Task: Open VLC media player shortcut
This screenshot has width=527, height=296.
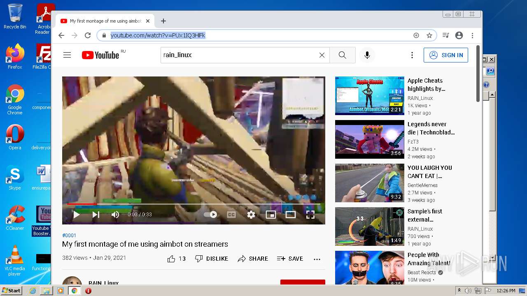Action: click(x=15, y=261)
